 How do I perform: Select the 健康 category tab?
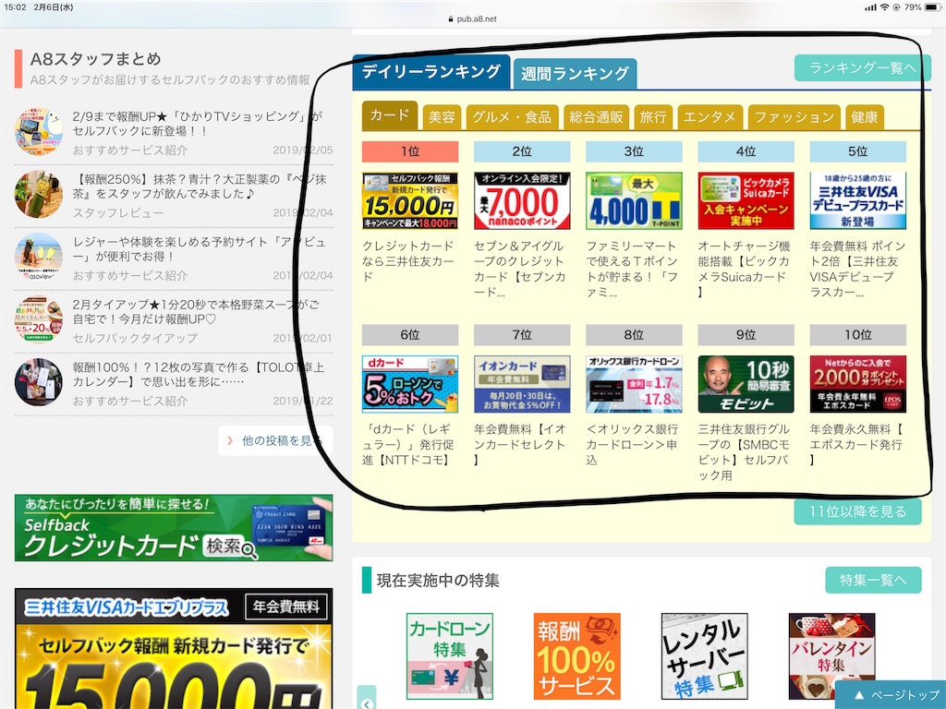865,117
